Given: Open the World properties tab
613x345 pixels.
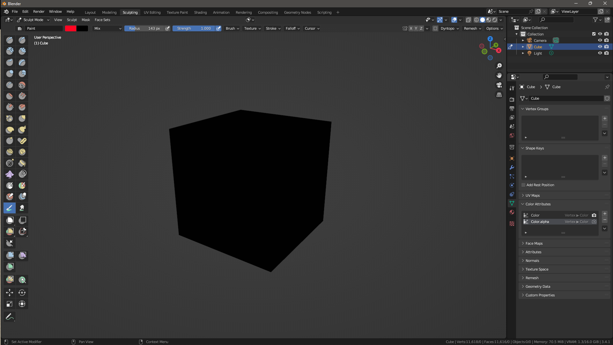Looking at the screenshot, I should (x=512, y=135).
